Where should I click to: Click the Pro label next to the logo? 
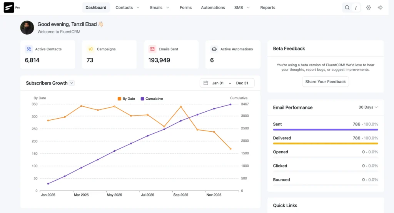18,8
